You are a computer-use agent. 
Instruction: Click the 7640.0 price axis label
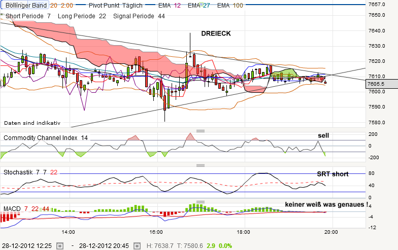pos(377,30)
